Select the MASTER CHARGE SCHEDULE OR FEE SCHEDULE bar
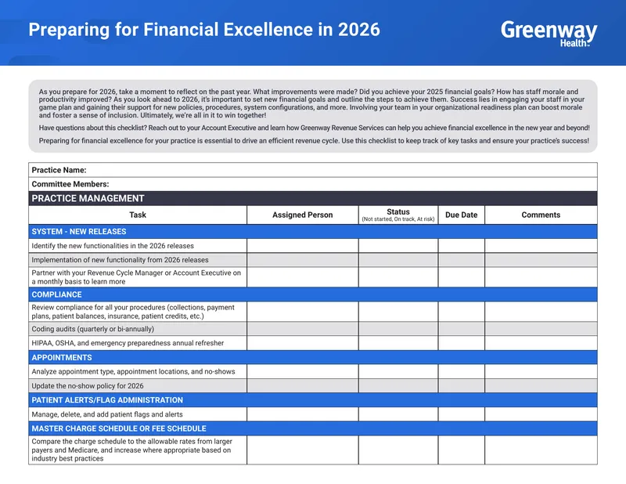The width and height of the screenshot is (626, 484). [x=312, y=428]
